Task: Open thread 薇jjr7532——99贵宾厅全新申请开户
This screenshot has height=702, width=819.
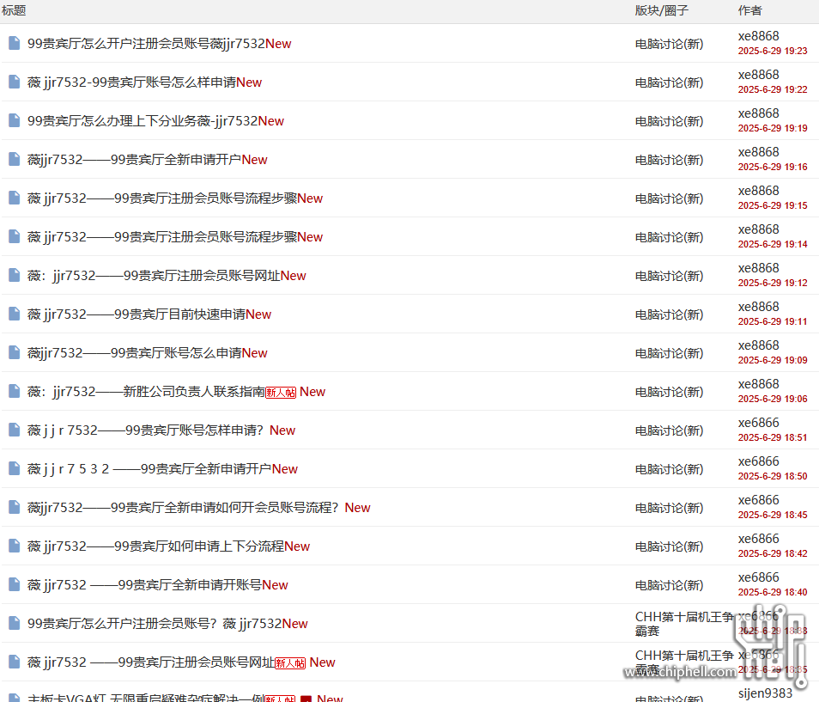Action: point(134,160)
